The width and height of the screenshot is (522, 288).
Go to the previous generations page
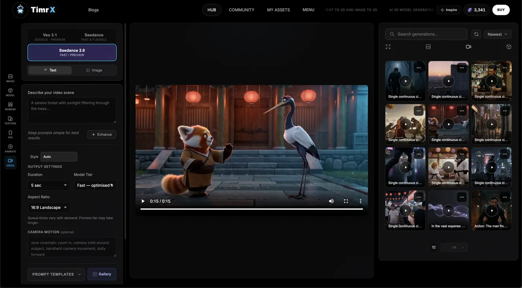point(444,247)
